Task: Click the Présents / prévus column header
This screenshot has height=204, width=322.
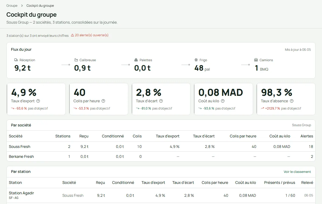Action: click(280, 183)
